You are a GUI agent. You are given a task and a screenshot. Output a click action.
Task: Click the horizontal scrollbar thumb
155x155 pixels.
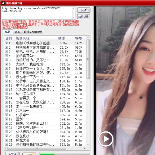click(x=37, y=148)
